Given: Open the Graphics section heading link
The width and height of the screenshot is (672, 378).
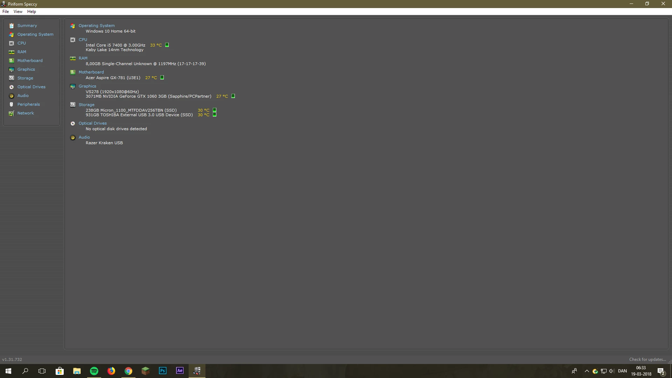Looking at the screenshot, I should (87, 86).
